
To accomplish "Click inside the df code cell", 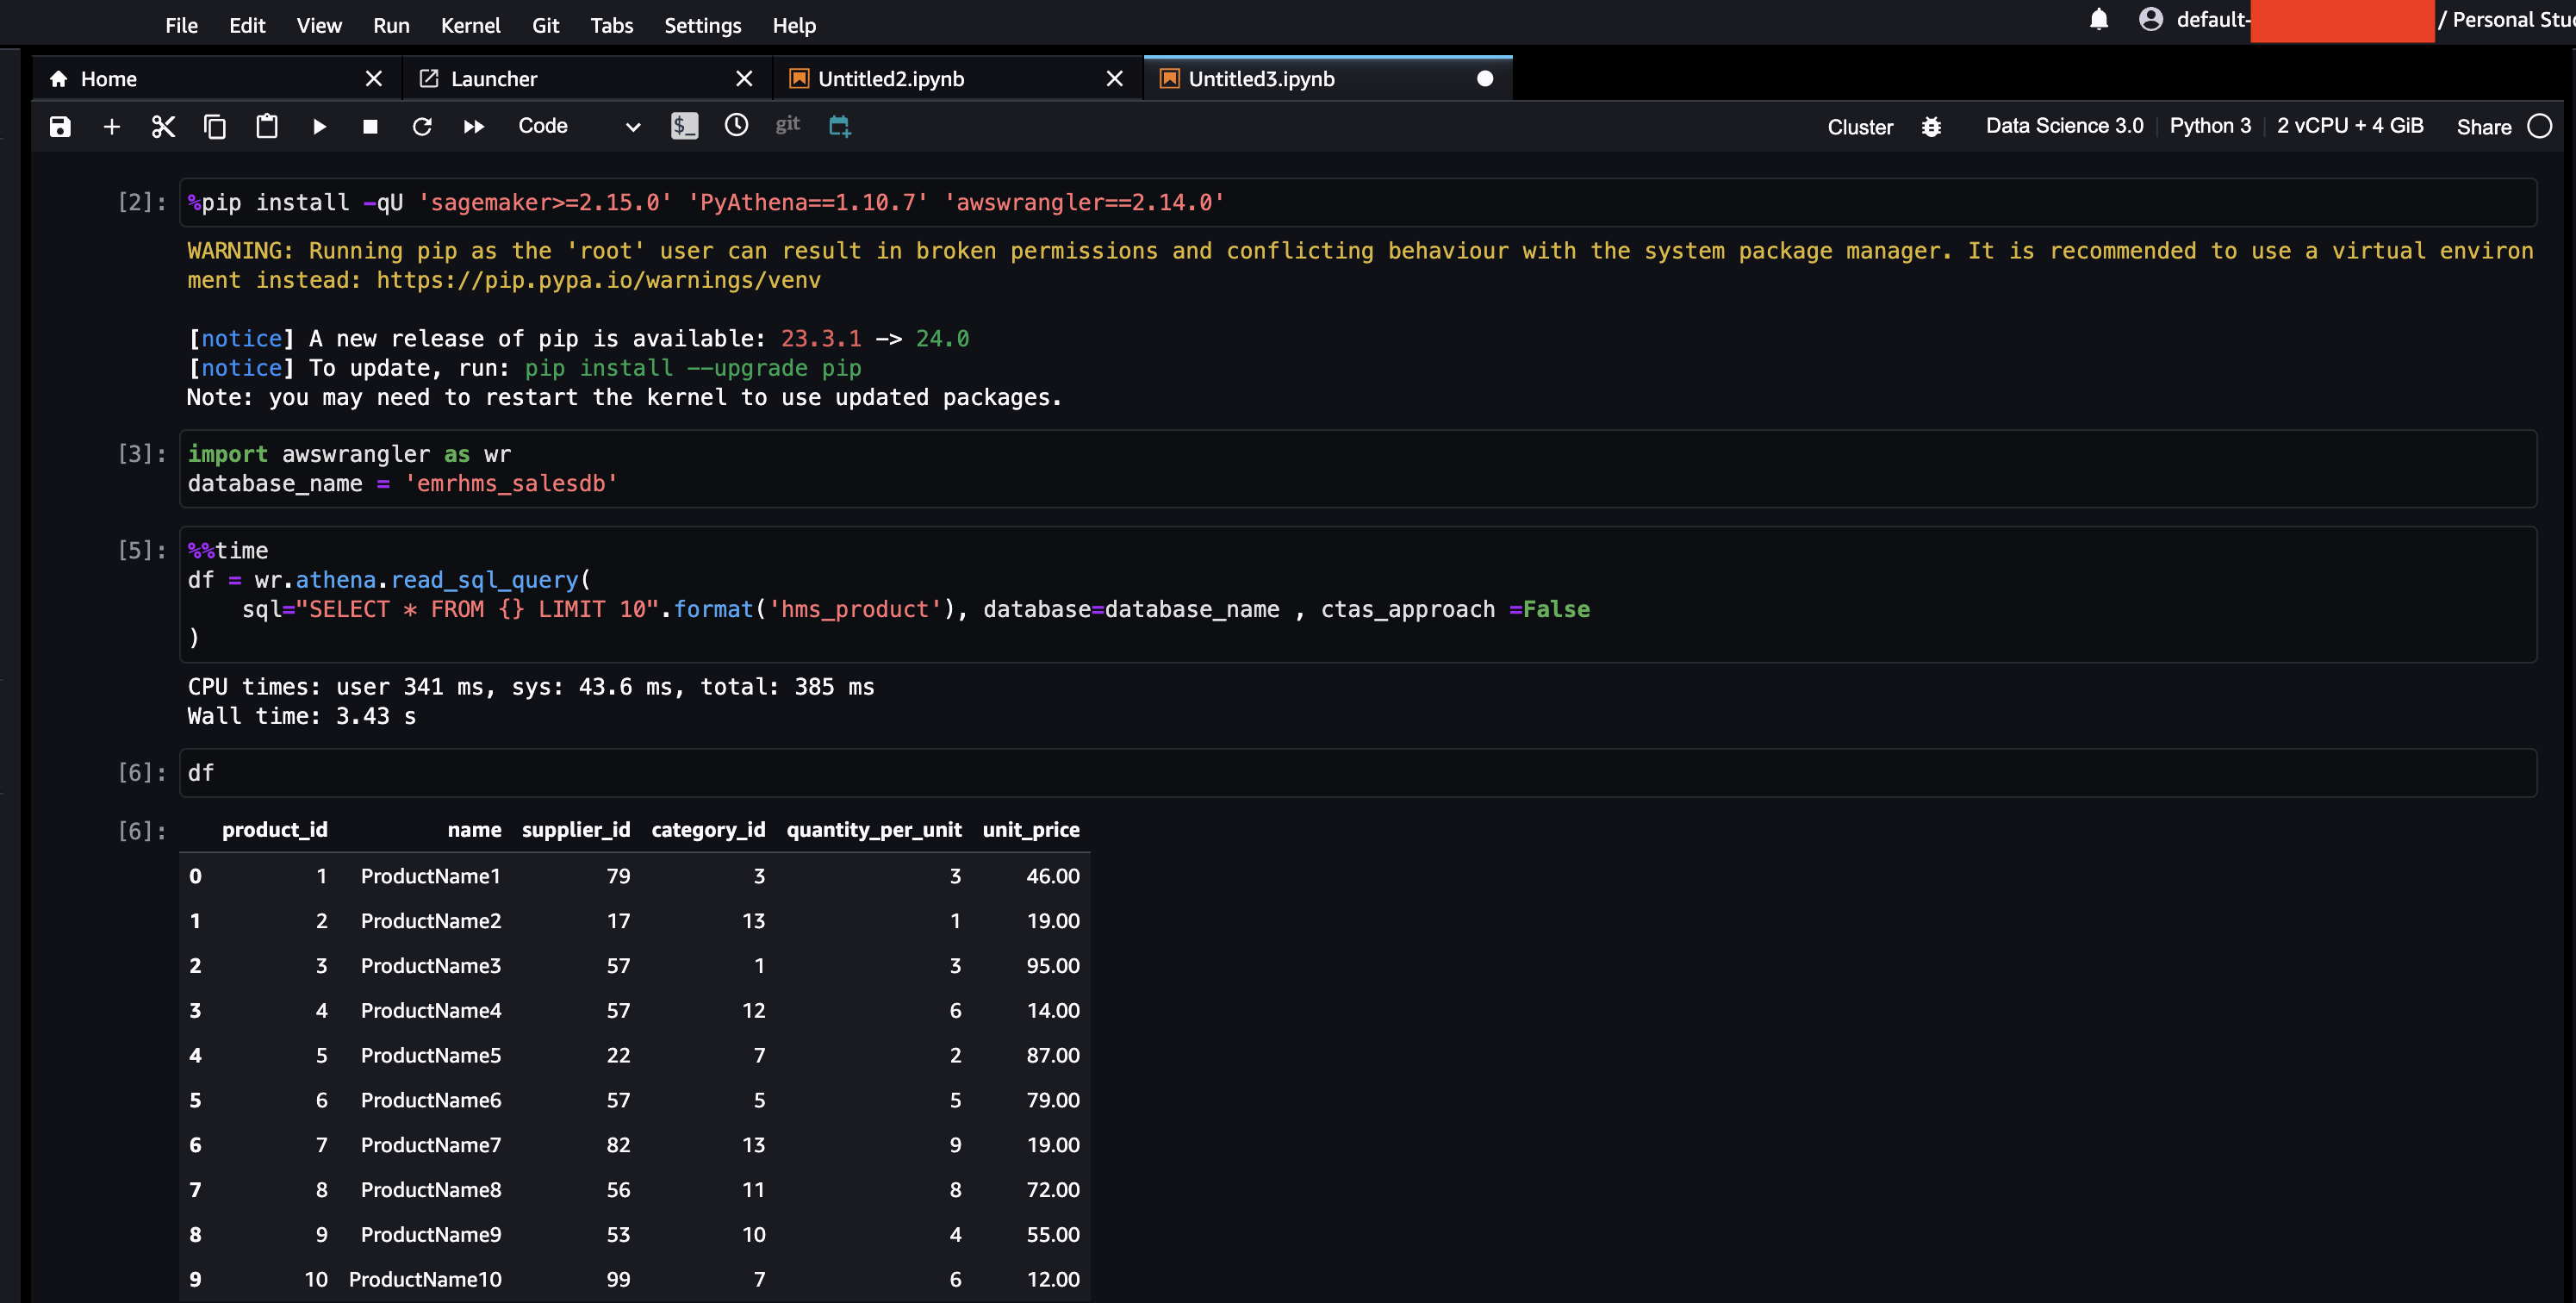I will coord(1300,773).
